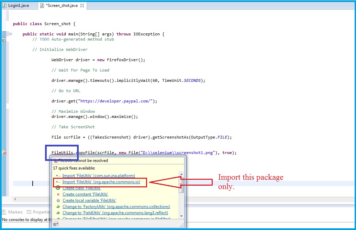
Task: Select Create local variable 'FileUtils' quick fix
Action: point(89,200)
